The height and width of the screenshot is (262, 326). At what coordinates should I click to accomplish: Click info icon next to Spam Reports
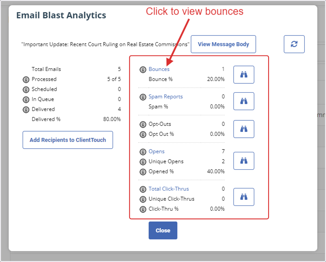point(143,97)
